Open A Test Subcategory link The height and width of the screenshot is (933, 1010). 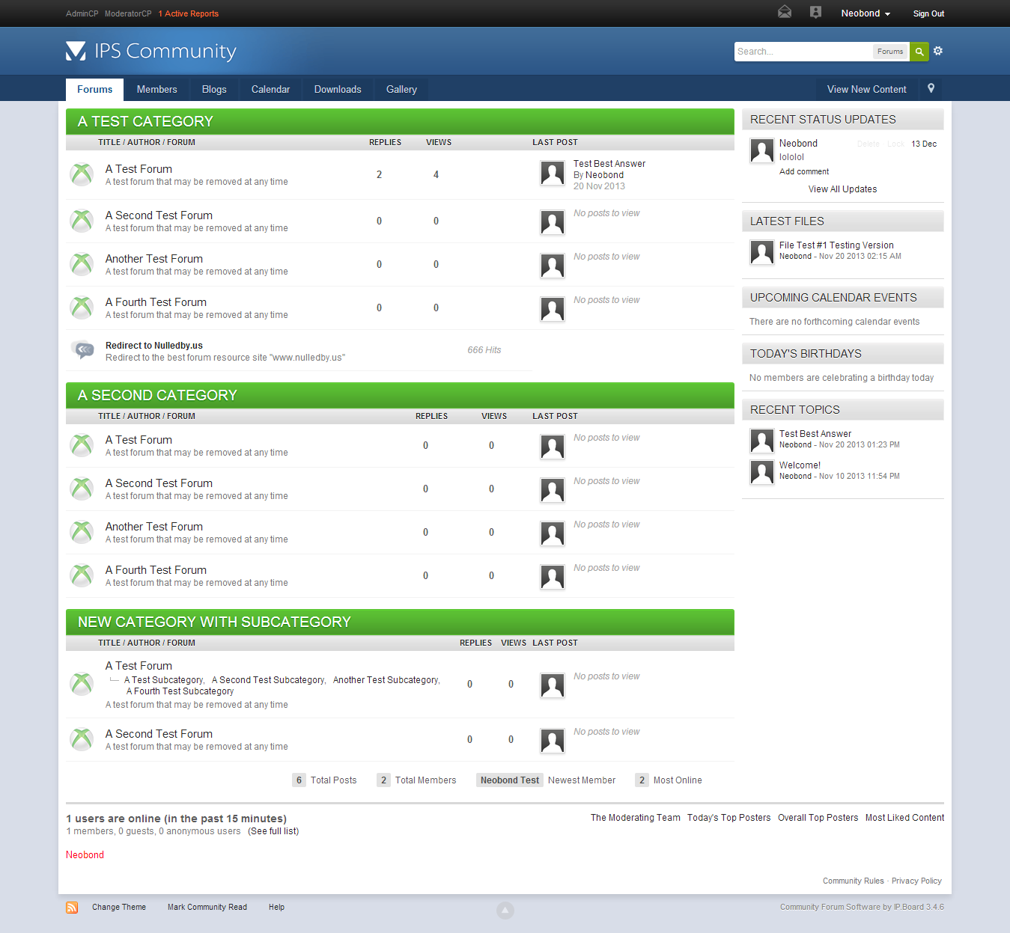(x=163, y=680)
